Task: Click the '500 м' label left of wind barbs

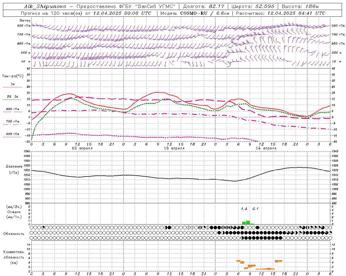Action: point(26,53)
